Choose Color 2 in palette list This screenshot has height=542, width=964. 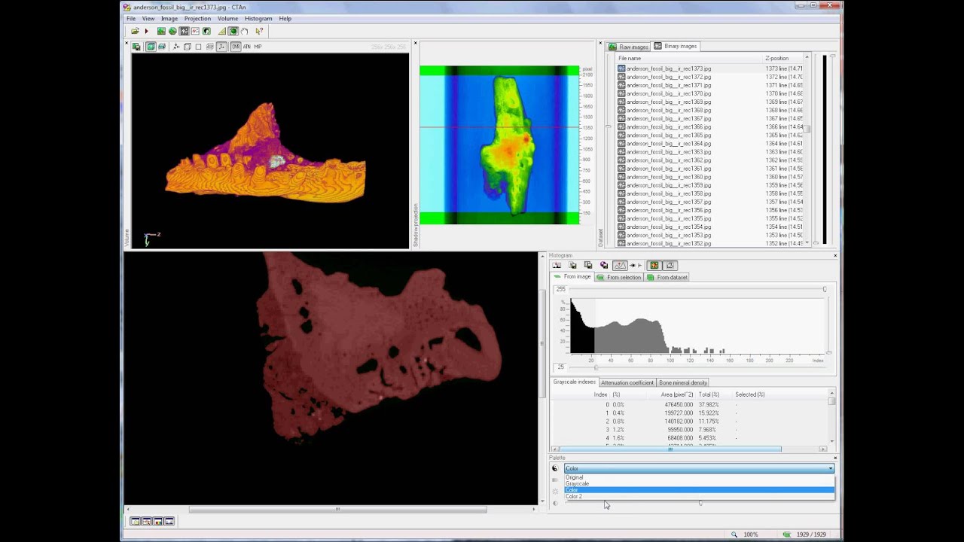tap(700, 497)
